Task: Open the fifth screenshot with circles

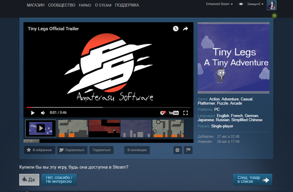Action: 168,128
